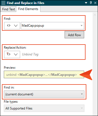The width and height of the screenshot is (98, 116).
Task: Select the Find Elements tab
Action: 28,9
